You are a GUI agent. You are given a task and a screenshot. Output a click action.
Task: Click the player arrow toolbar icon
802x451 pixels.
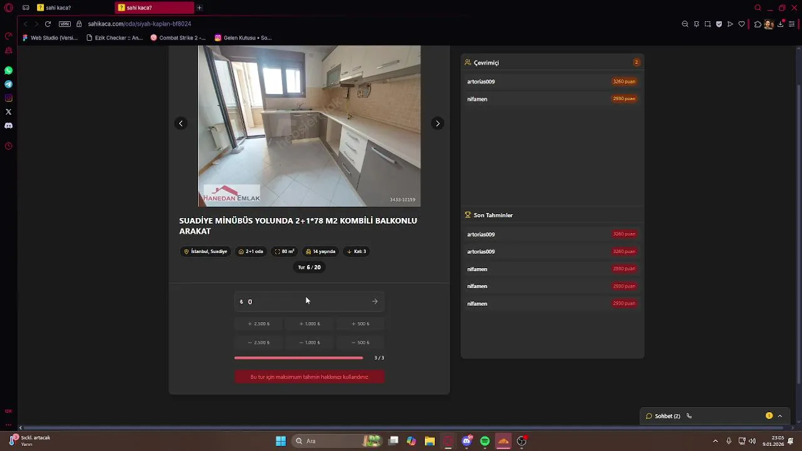[730, 24]
